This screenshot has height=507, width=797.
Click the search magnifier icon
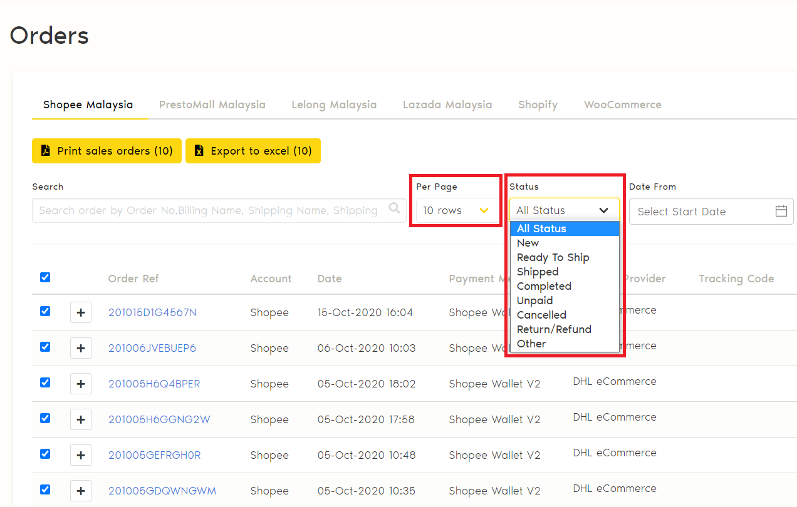(x=394, y=208)
